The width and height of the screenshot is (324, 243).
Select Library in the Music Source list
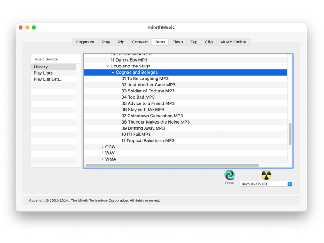[x=41, y=67]
